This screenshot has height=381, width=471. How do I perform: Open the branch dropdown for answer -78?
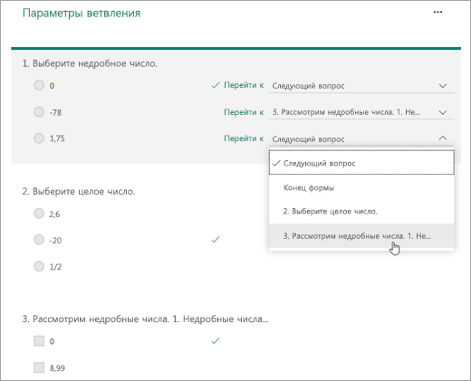click(x=361, y=112)
